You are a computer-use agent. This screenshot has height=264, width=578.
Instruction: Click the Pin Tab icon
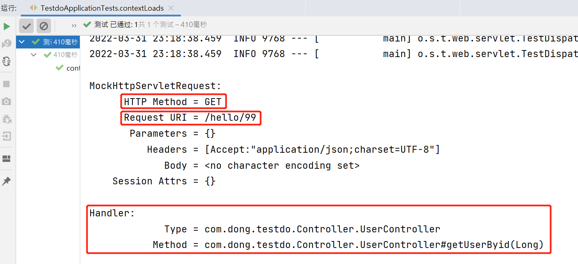click(x=7, y=181)
